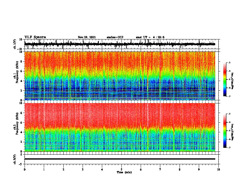Click the "1" tick on the time axis
This screenshot has height=190, width=246.
tap(44, 170)
